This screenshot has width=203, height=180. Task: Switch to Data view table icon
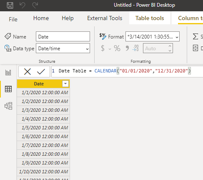click(8, 89)
